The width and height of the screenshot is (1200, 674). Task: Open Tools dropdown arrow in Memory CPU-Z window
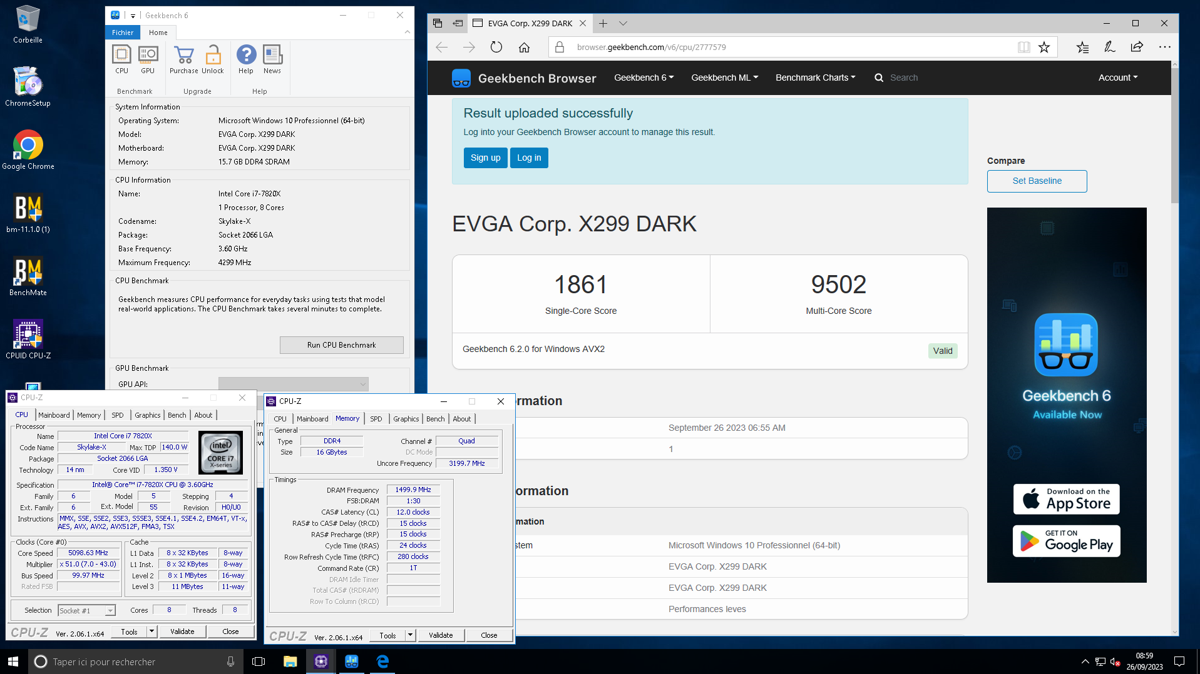(x=410, y=635)
